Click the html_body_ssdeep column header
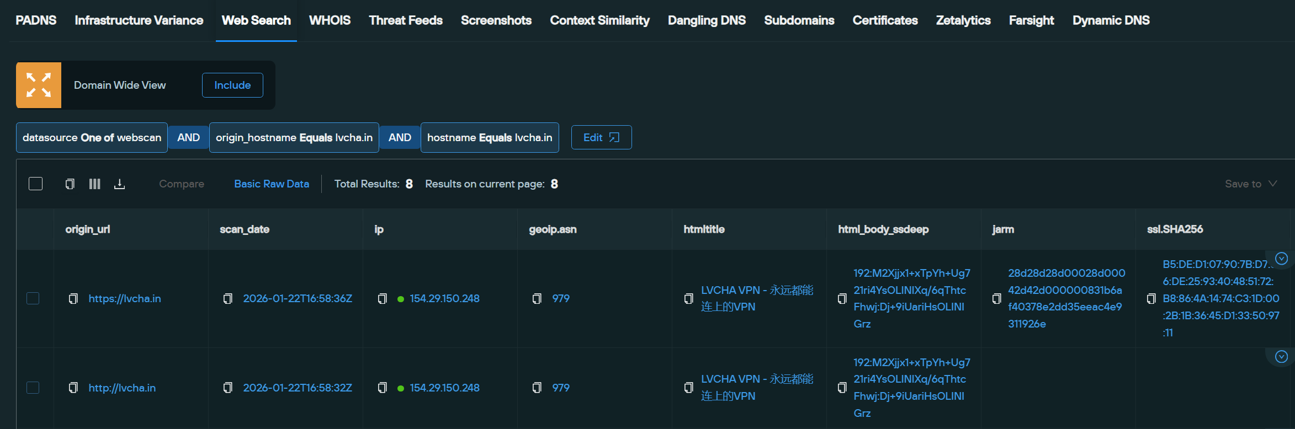Screen dimensions: 1295x429 point(883,229)
